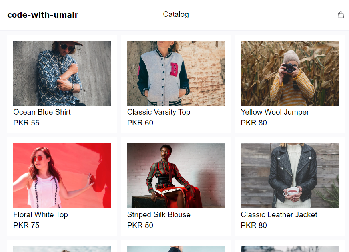The width and height of the screenshot is (349, 252).
Task: Click the PKR 50 price label
Action: tap(140, 226)
